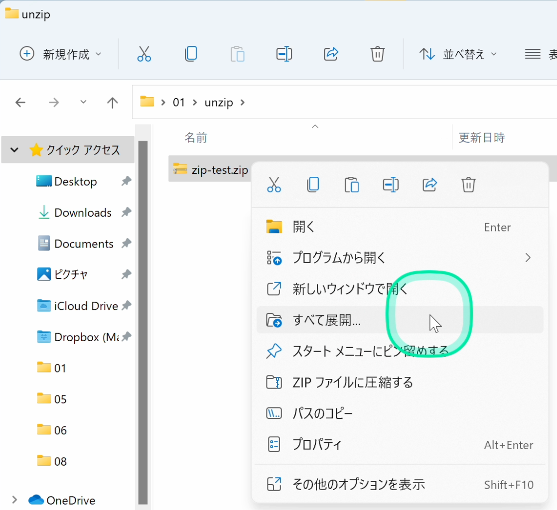This screenshot has height=510, width=557.
Task: Open Desktop in the navigation pane
Action: pyautogui.click(x=75, y=181)
